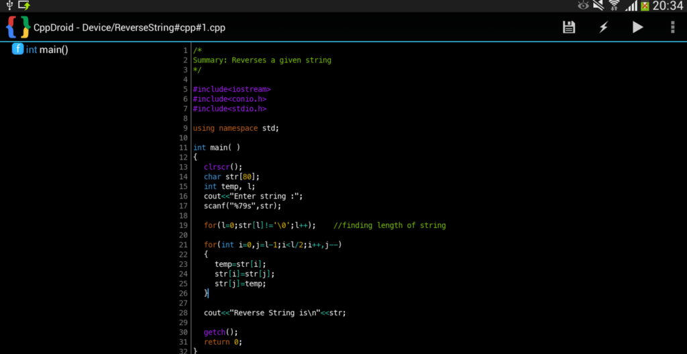Screen dimensions: 687x354
Task: Tap the '//finding length of string' comment
Action: (x=390, y=225)
